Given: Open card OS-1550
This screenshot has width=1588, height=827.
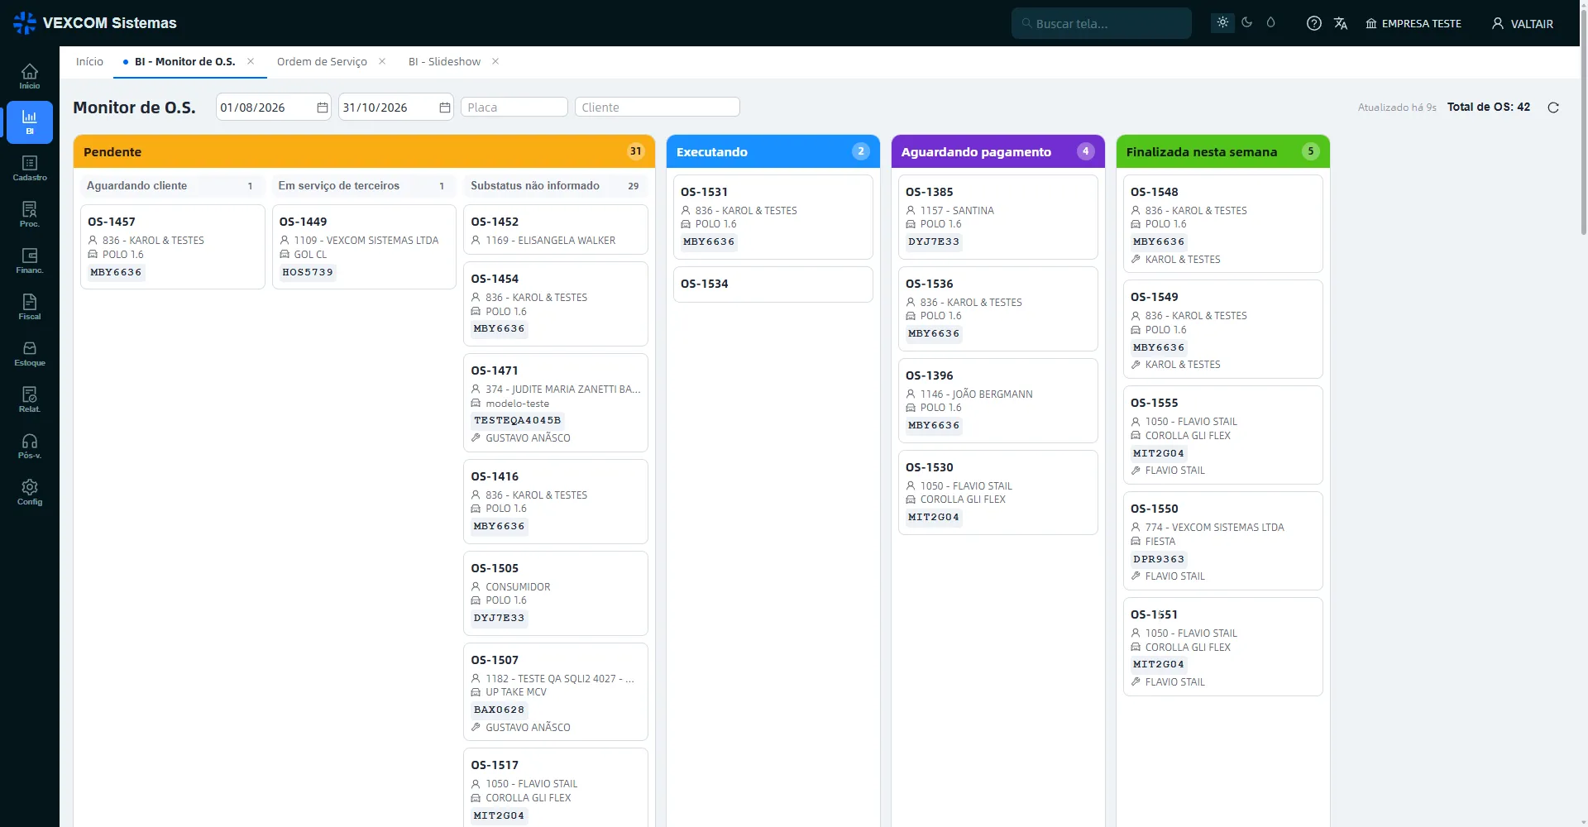Looking at the screenshot, I should (x=1223, y=541).
